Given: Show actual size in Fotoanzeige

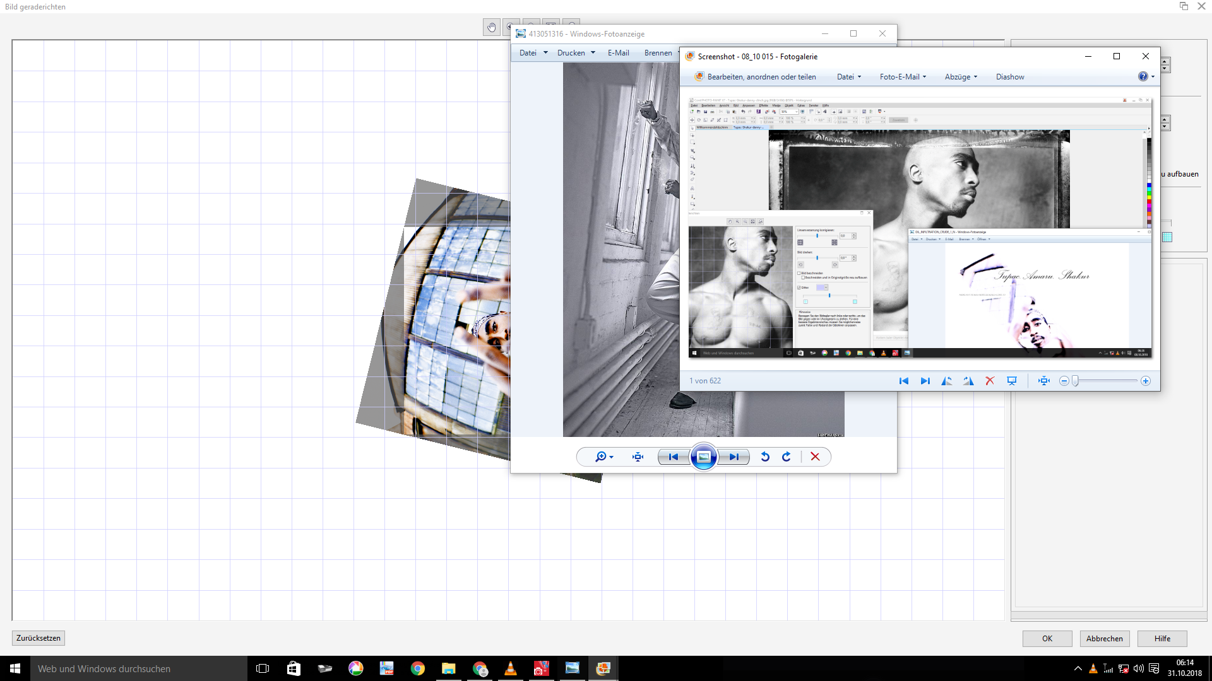Looking at the screenshot, I should point(638,457).
